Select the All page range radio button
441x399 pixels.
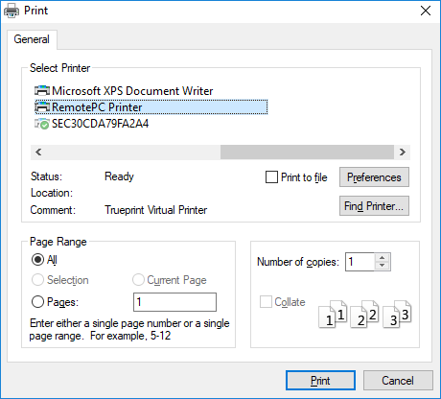(x=37, y=260)
